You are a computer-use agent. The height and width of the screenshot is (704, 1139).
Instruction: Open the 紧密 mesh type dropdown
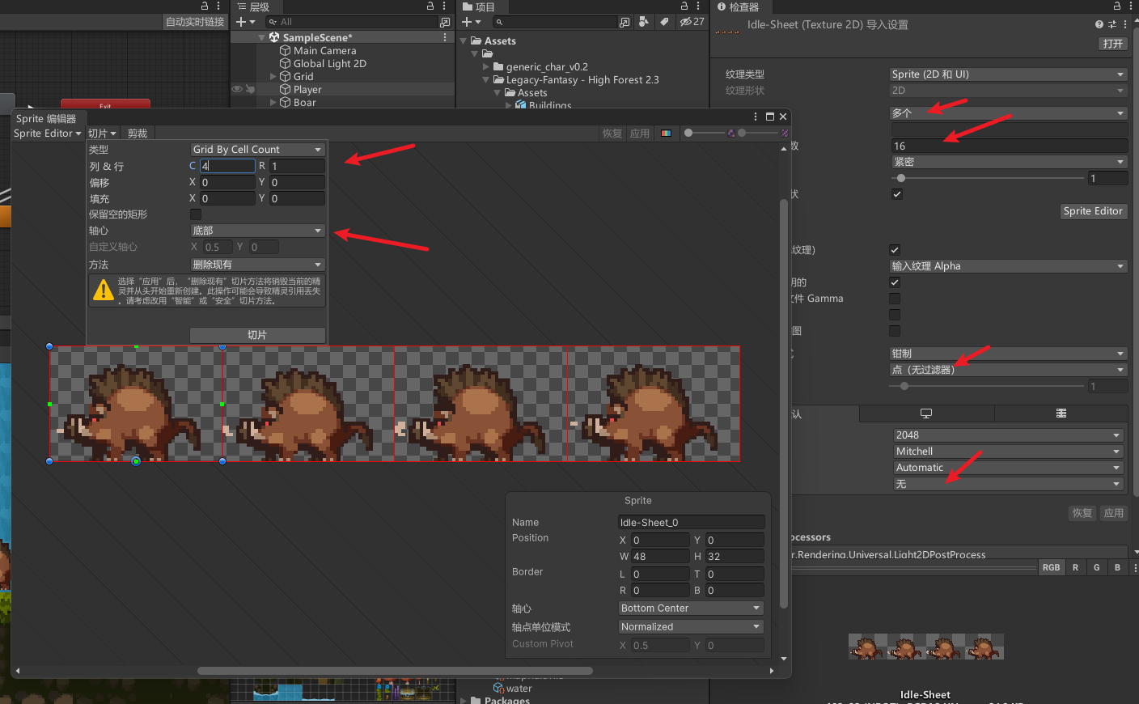point(1010,162)
